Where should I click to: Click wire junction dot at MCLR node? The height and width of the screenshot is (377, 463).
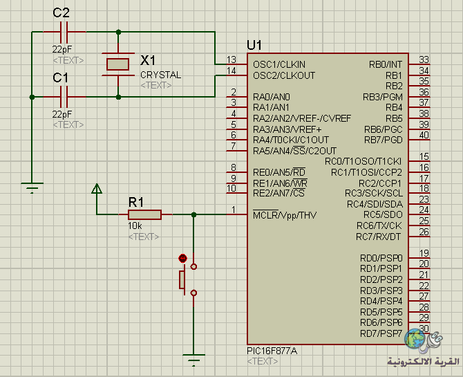193,214
